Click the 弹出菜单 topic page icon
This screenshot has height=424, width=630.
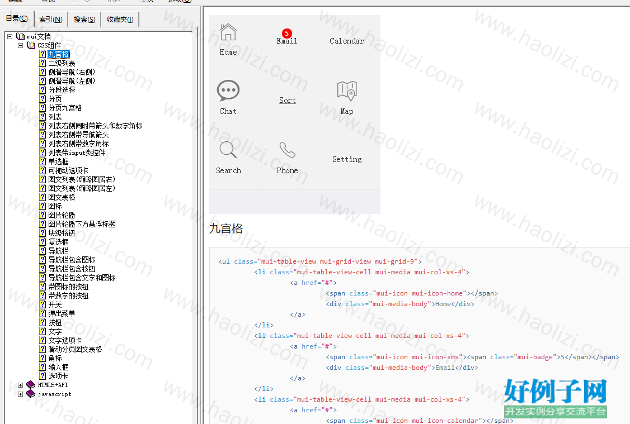click(43, 313)
